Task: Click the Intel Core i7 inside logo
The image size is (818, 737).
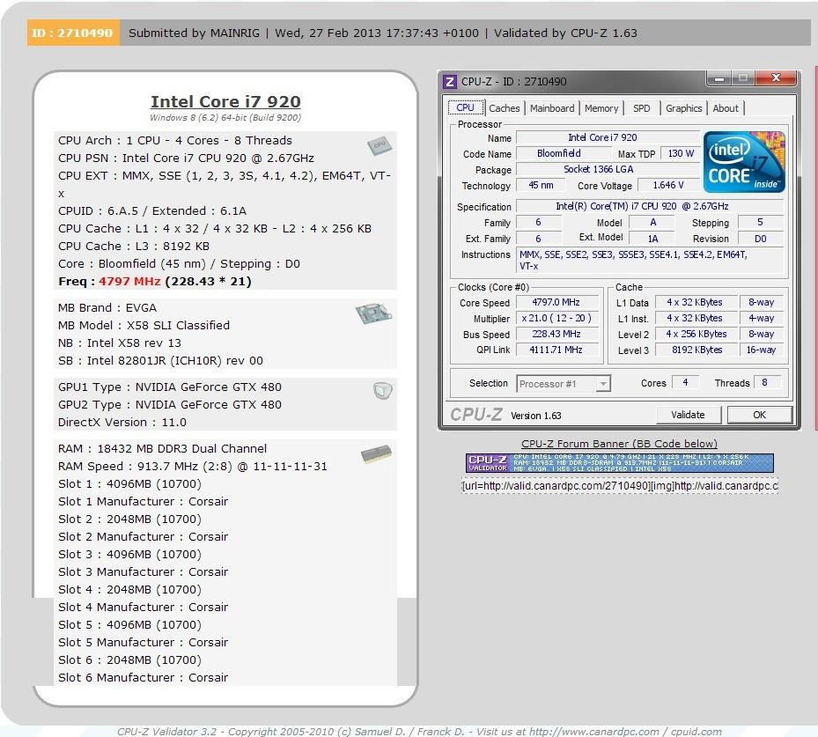Action: coord(744,162)
